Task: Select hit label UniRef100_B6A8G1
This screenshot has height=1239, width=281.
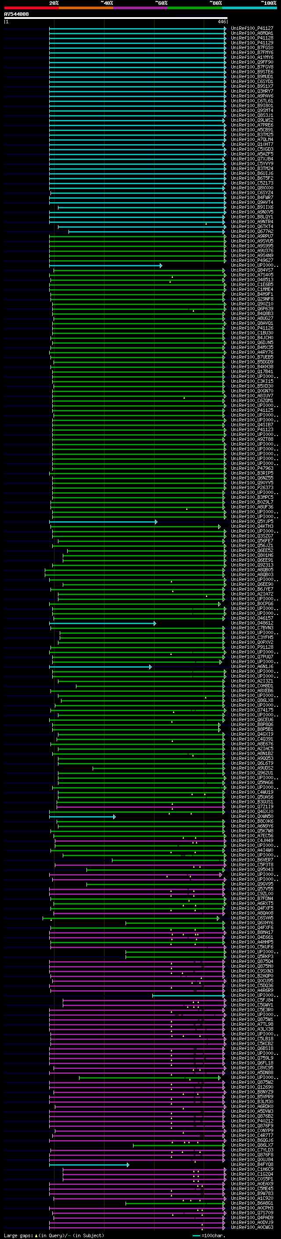Action: (252, 1203)
